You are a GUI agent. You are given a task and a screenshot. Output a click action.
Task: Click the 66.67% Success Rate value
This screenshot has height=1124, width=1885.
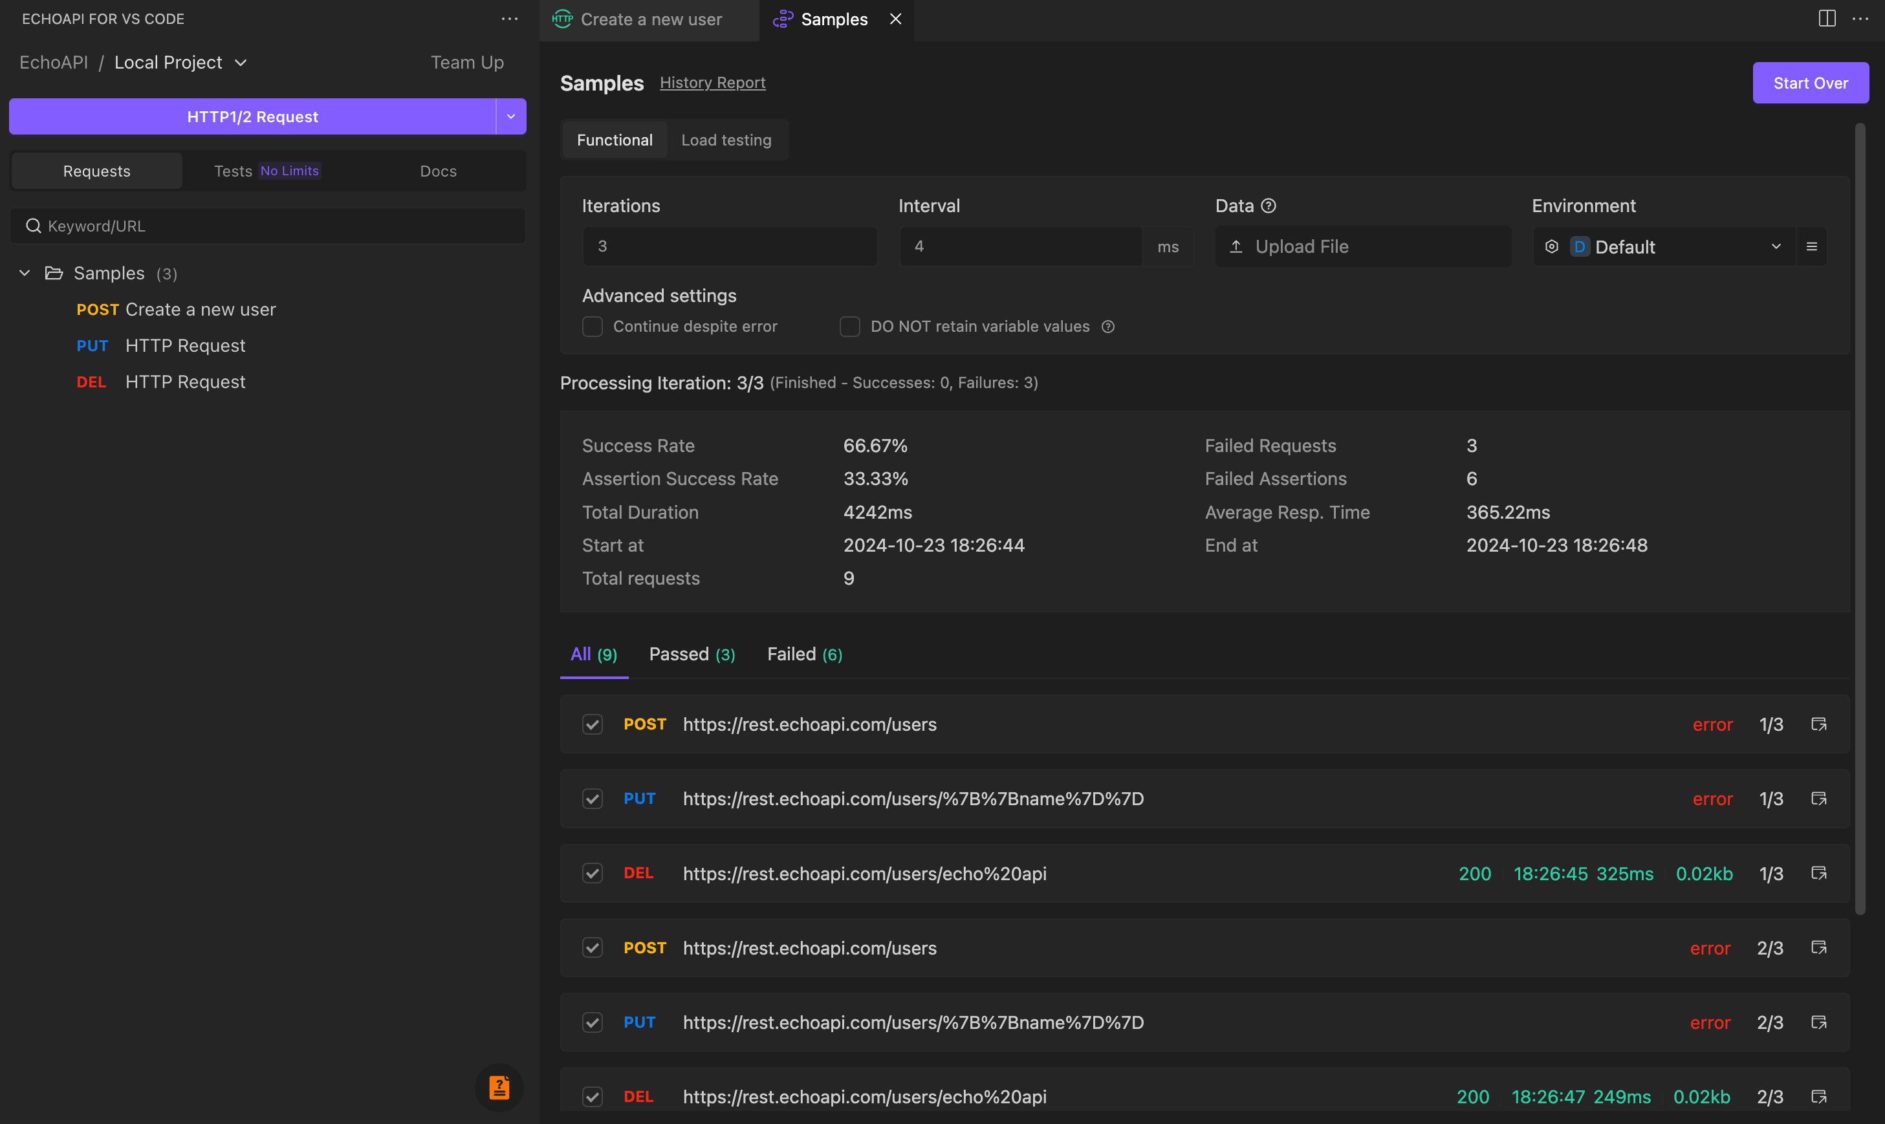point(875,446)
